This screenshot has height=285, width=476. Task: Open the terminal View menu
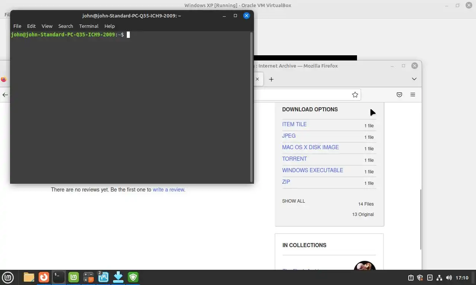click(47, 26)
